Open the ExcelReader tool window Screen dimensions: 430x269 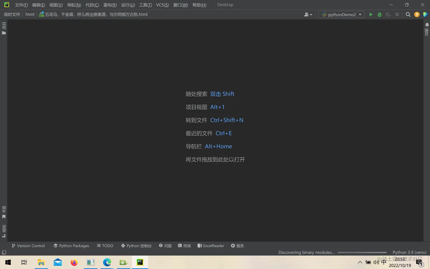pos(211,246)
